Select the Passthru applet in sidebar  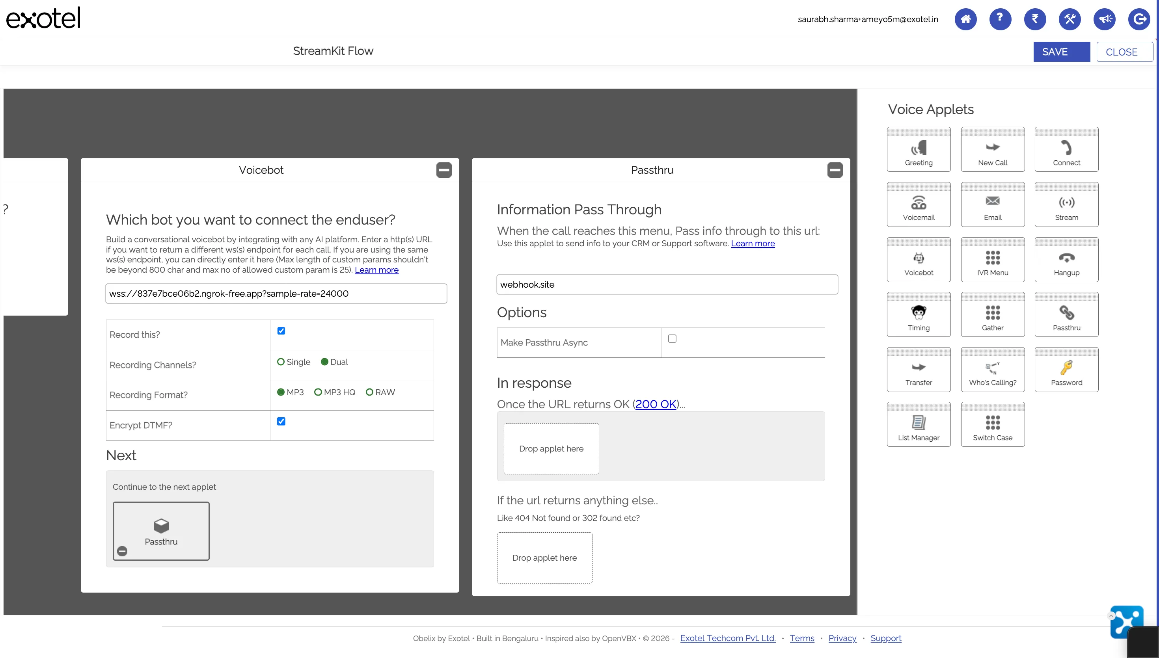(1066, 314)
